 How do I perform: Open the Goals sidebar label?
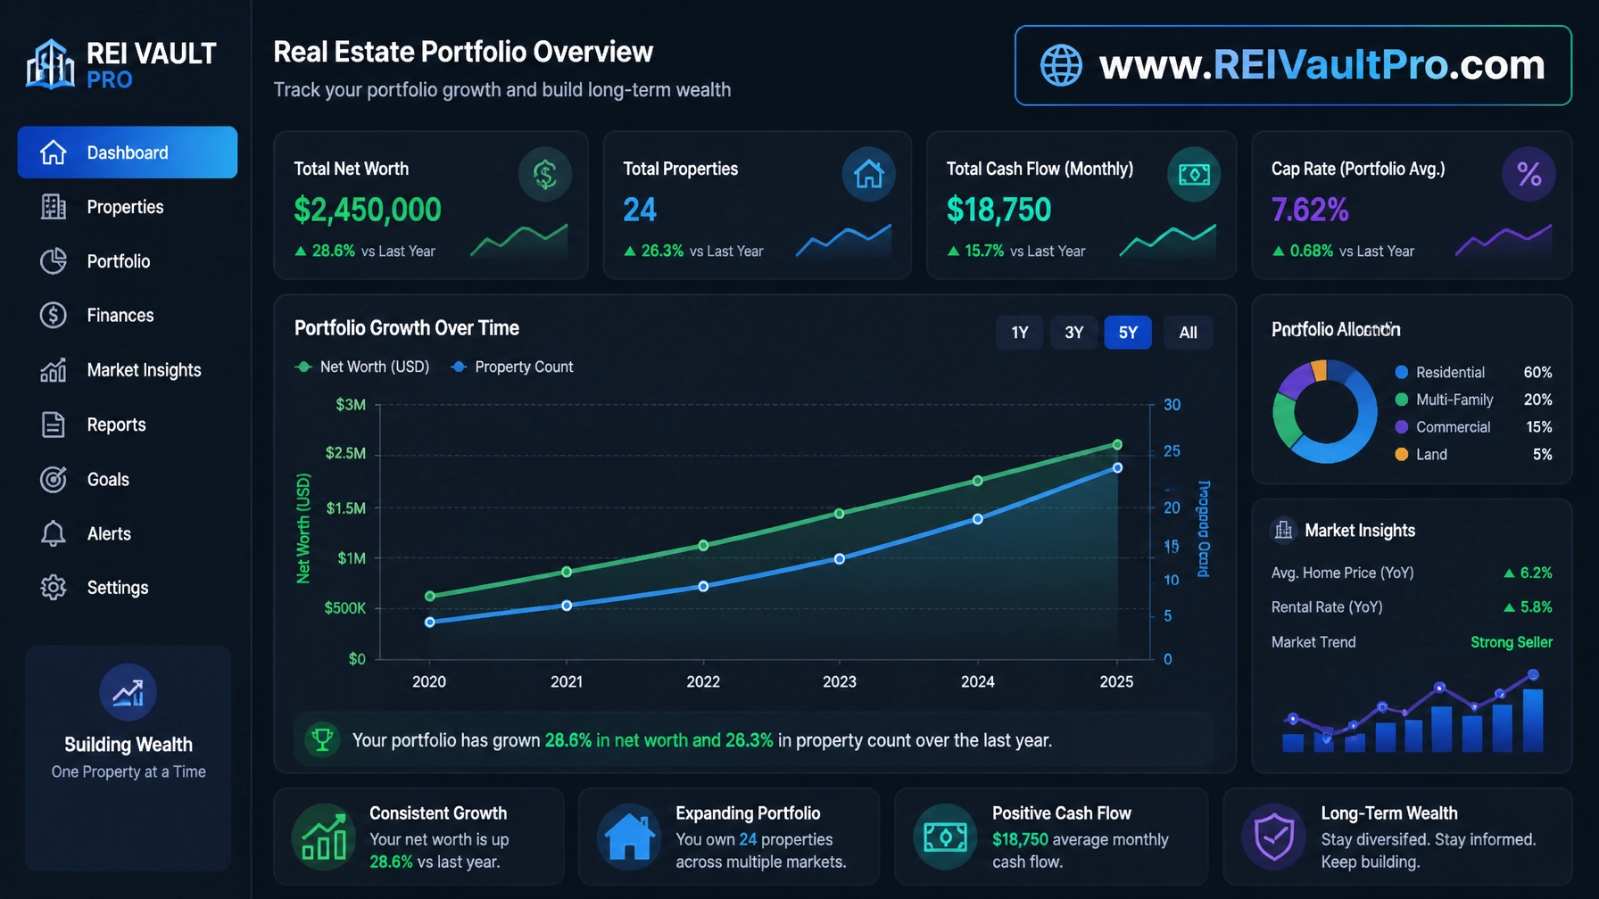[108, 479]
